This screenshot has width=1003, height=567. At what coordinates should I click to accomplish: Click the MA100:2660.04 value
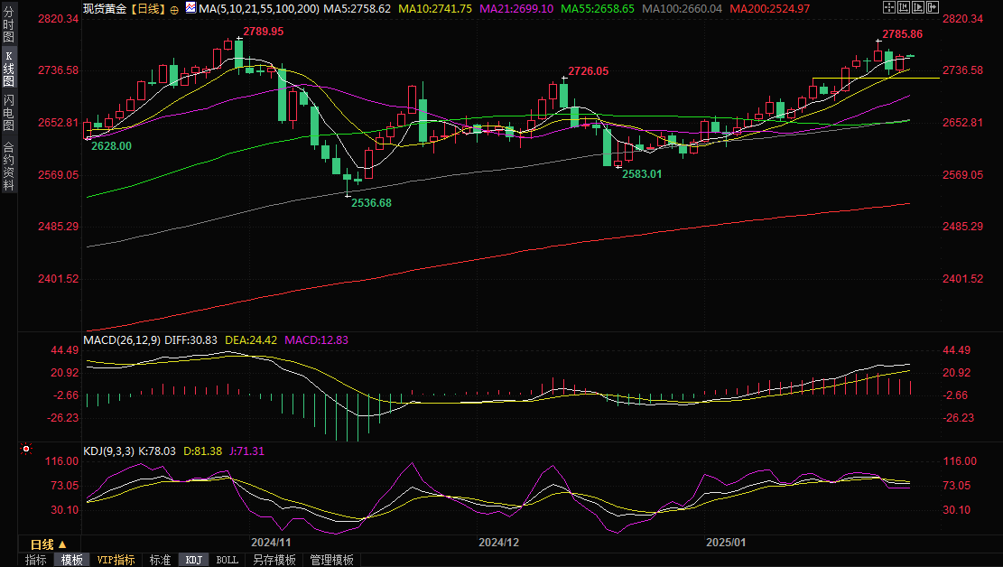[x=682, y=9]
